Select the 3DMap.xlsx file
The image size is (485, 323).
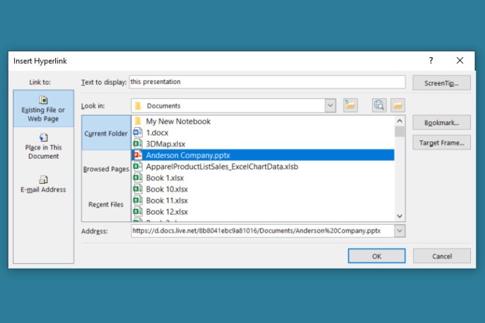[165, 143]
